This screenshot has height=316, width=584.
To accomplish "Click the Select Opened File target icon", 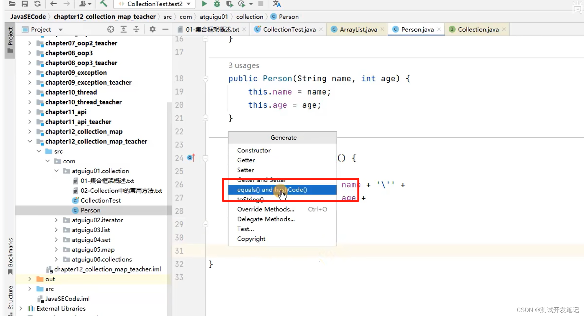I will click(x=111, y=29).
